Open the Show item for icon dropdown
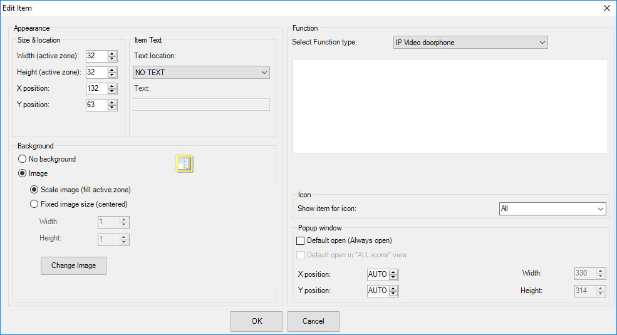The width and height of the screenshot is (617, 335). point(552,209)
